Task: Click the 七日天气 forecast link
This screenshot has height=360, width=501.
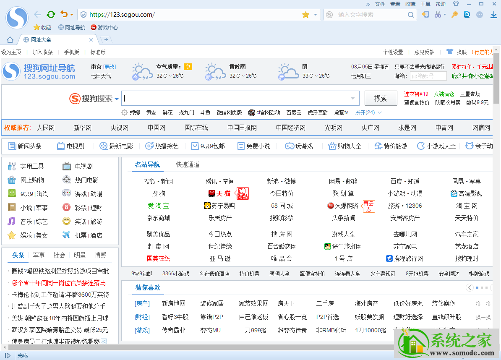Action: coord(101,76)
